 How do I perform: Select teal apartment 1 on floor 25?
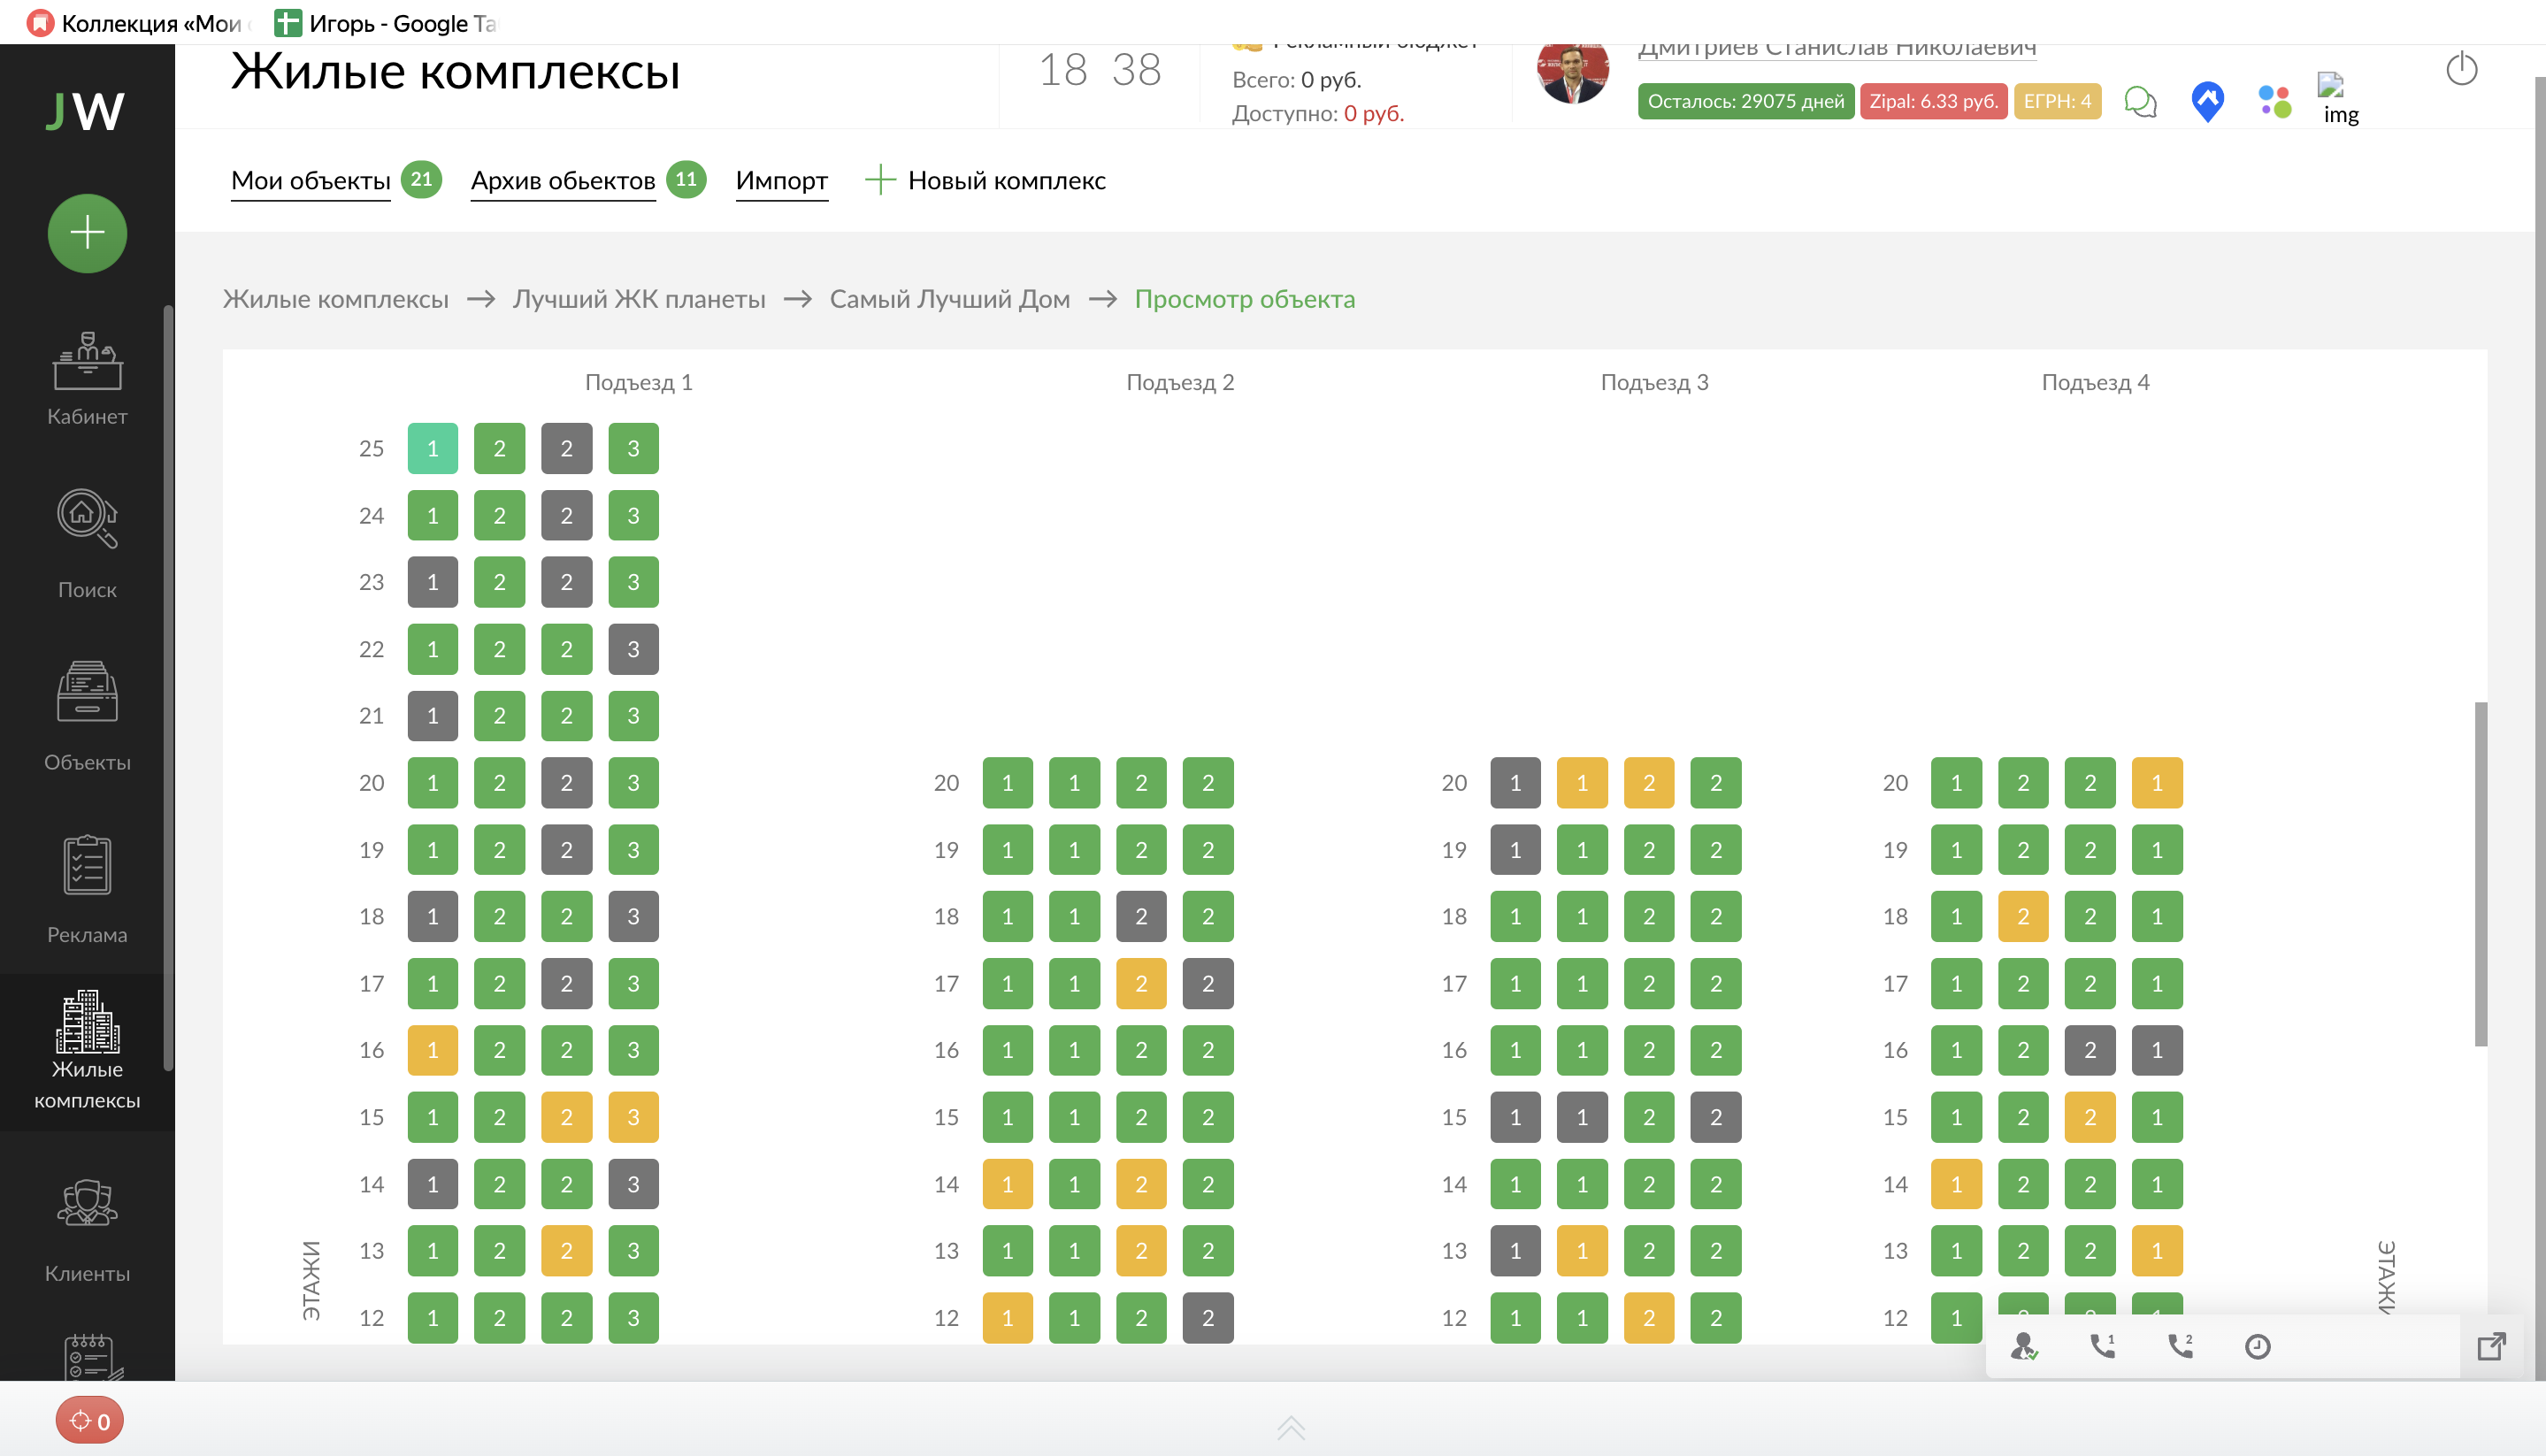432,448
